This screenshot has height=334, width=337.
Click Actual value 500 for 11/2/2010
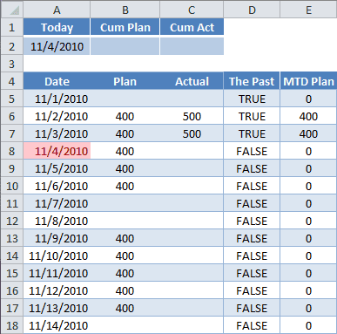[192, 116]
